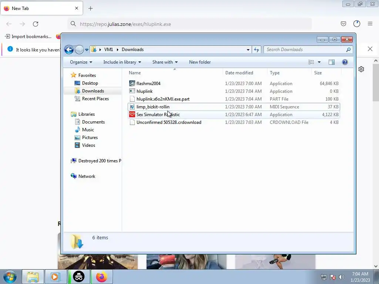Open Save to Pocket in Firefox toolbar
The width and height of the screenshot is (379, 284).
coord(343,24)
